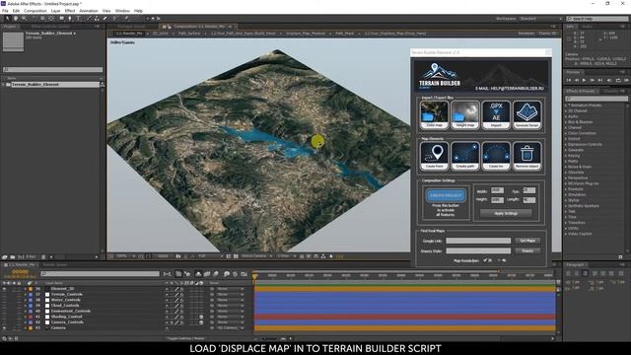Click the Create Point icon

[434, 156]
